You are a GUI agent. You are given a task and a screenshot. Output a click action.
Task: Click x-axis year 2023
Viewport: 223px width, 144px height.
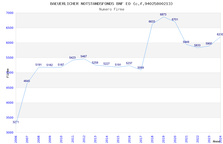[x=209, y=139]
